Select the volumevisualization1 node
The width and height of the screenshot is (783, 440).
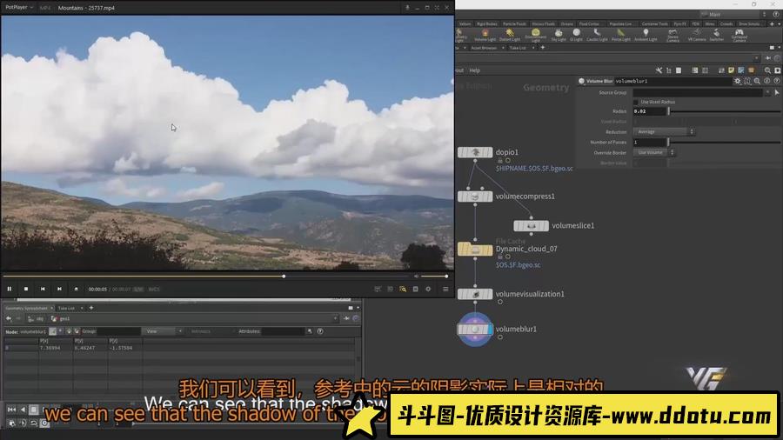pyautogui.click(x=475, y=294)
